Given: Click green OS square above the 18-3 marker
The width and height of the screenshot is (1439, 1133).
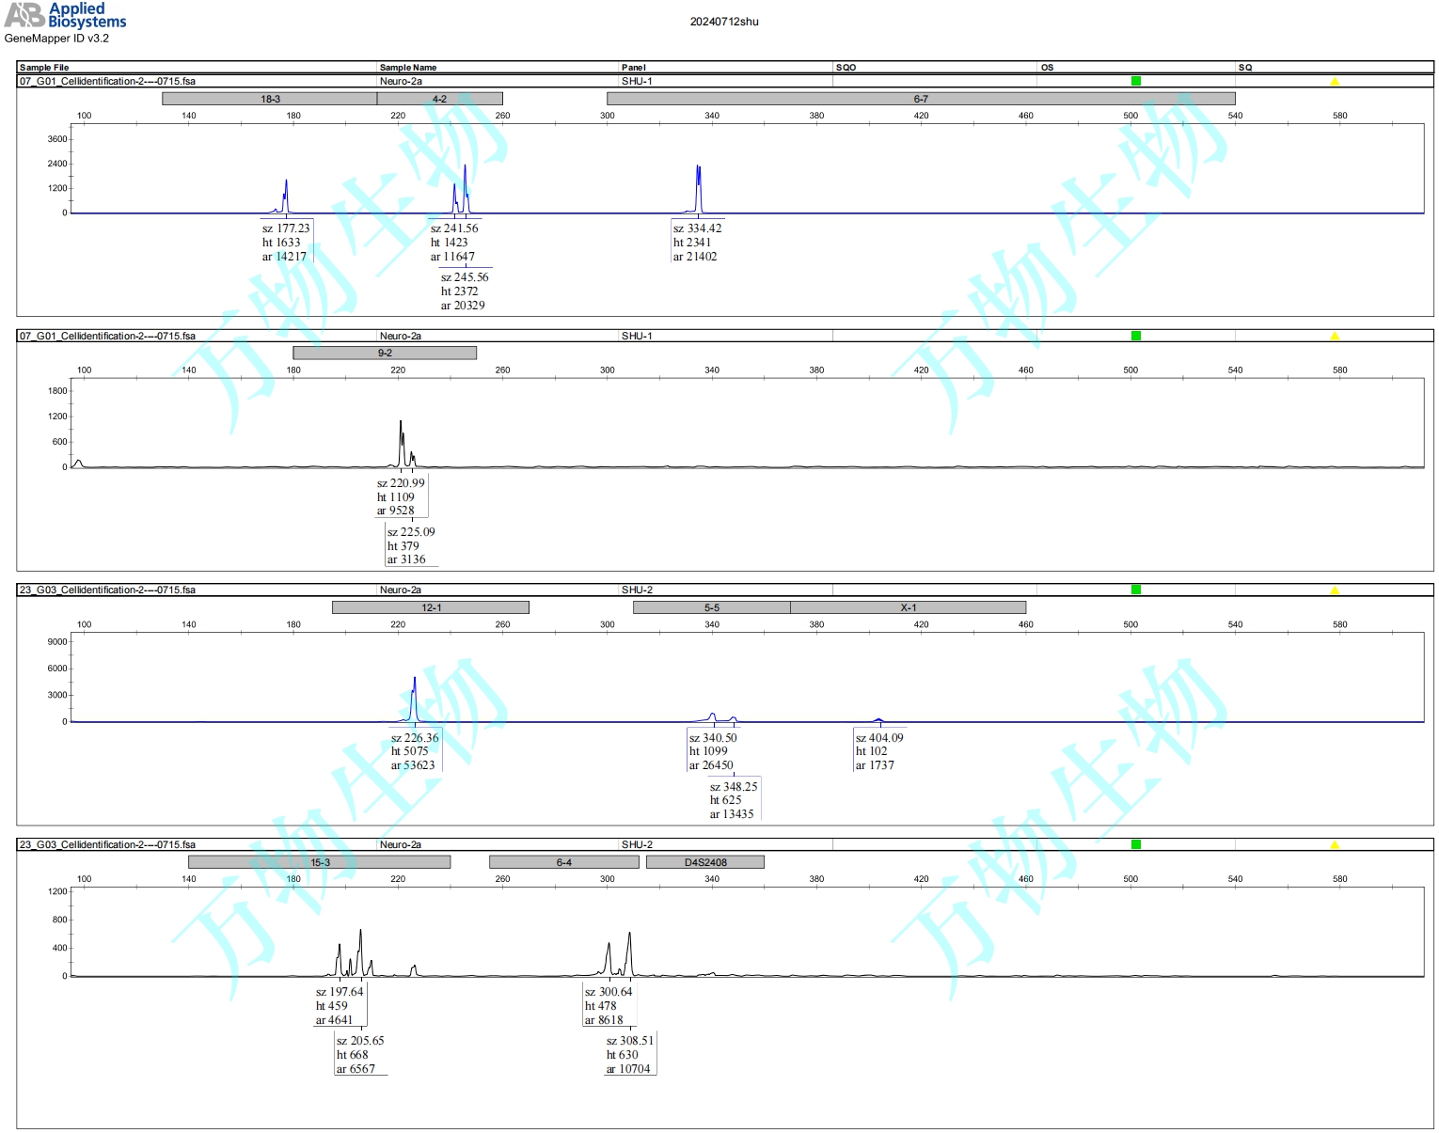Looking at the screenshot, I should pyautogui.click(x=1135, y=81).
